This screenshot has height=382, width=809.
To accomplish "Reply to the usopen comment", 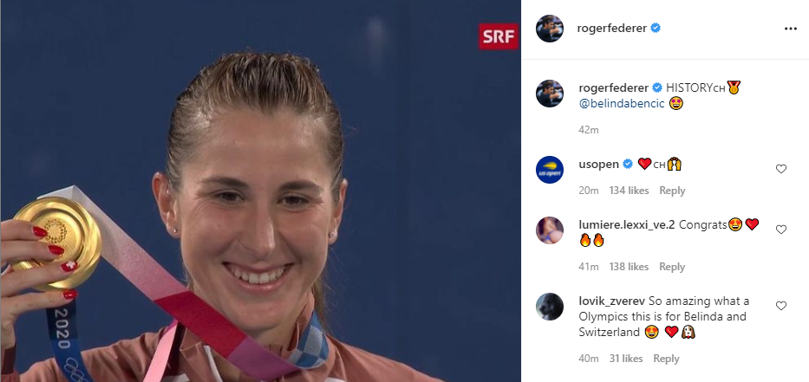I will (x=672, y=191).
